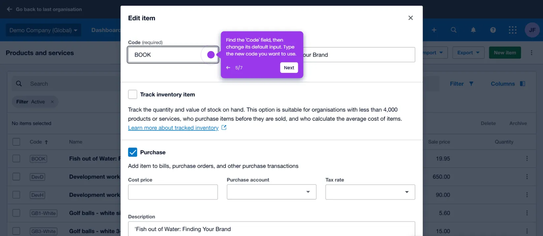
Task: Click the Archive bulk action
Action: [x=518, y=123]
